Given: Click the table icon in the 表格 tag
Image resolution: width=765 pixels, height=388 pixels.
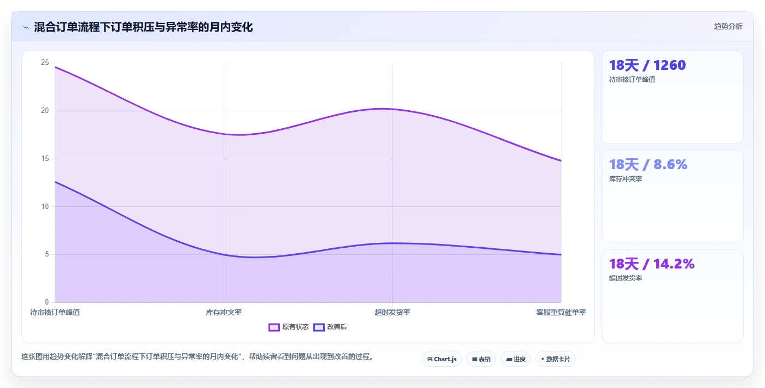Looking at the screenshot, I should coord(475,360).
